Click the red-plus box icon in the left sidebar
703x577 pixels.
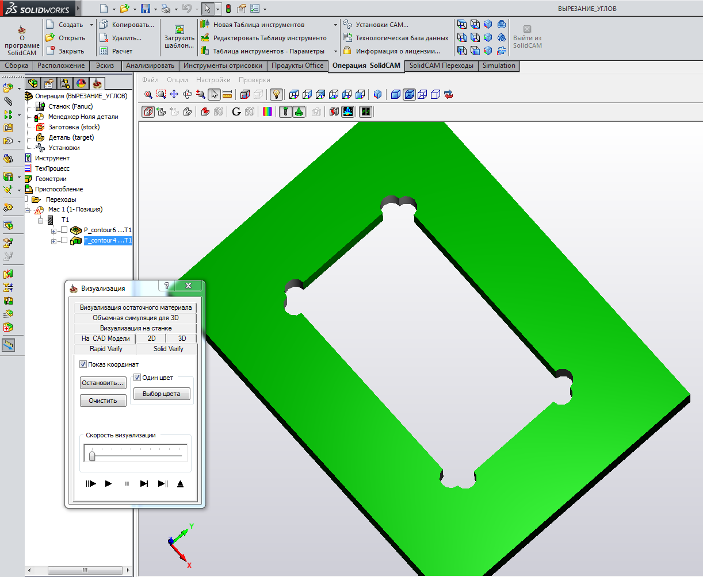click(x=8, y=327)
